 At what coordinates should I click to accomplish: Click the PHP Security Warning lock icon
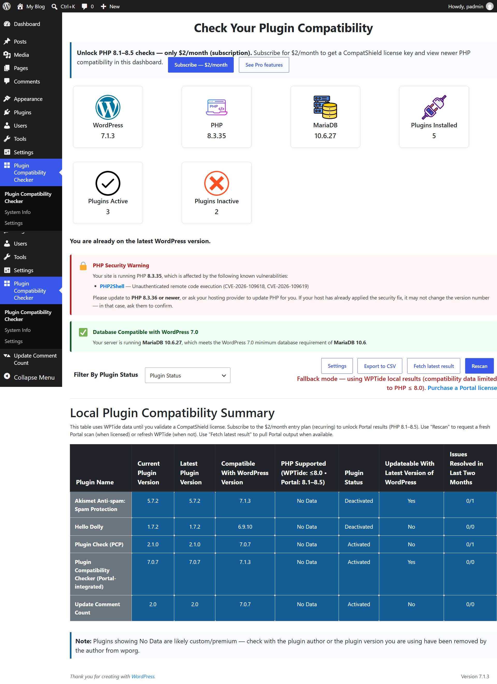(x=83, y=266)
